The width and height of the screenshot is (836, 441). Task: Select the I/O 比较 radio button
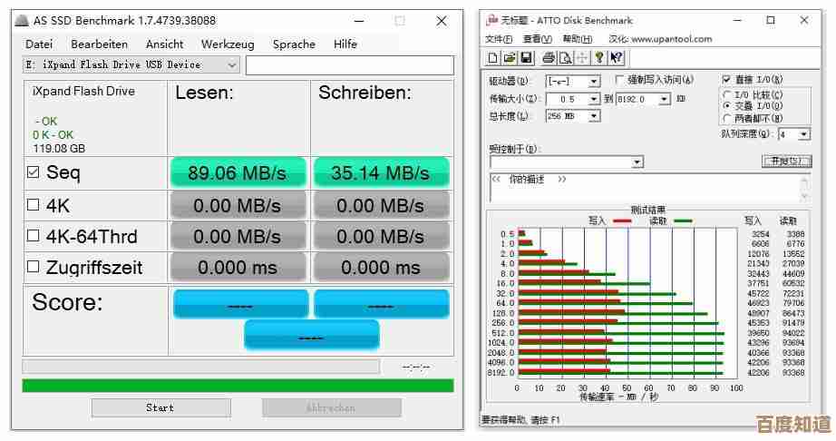tap(727, 94)
